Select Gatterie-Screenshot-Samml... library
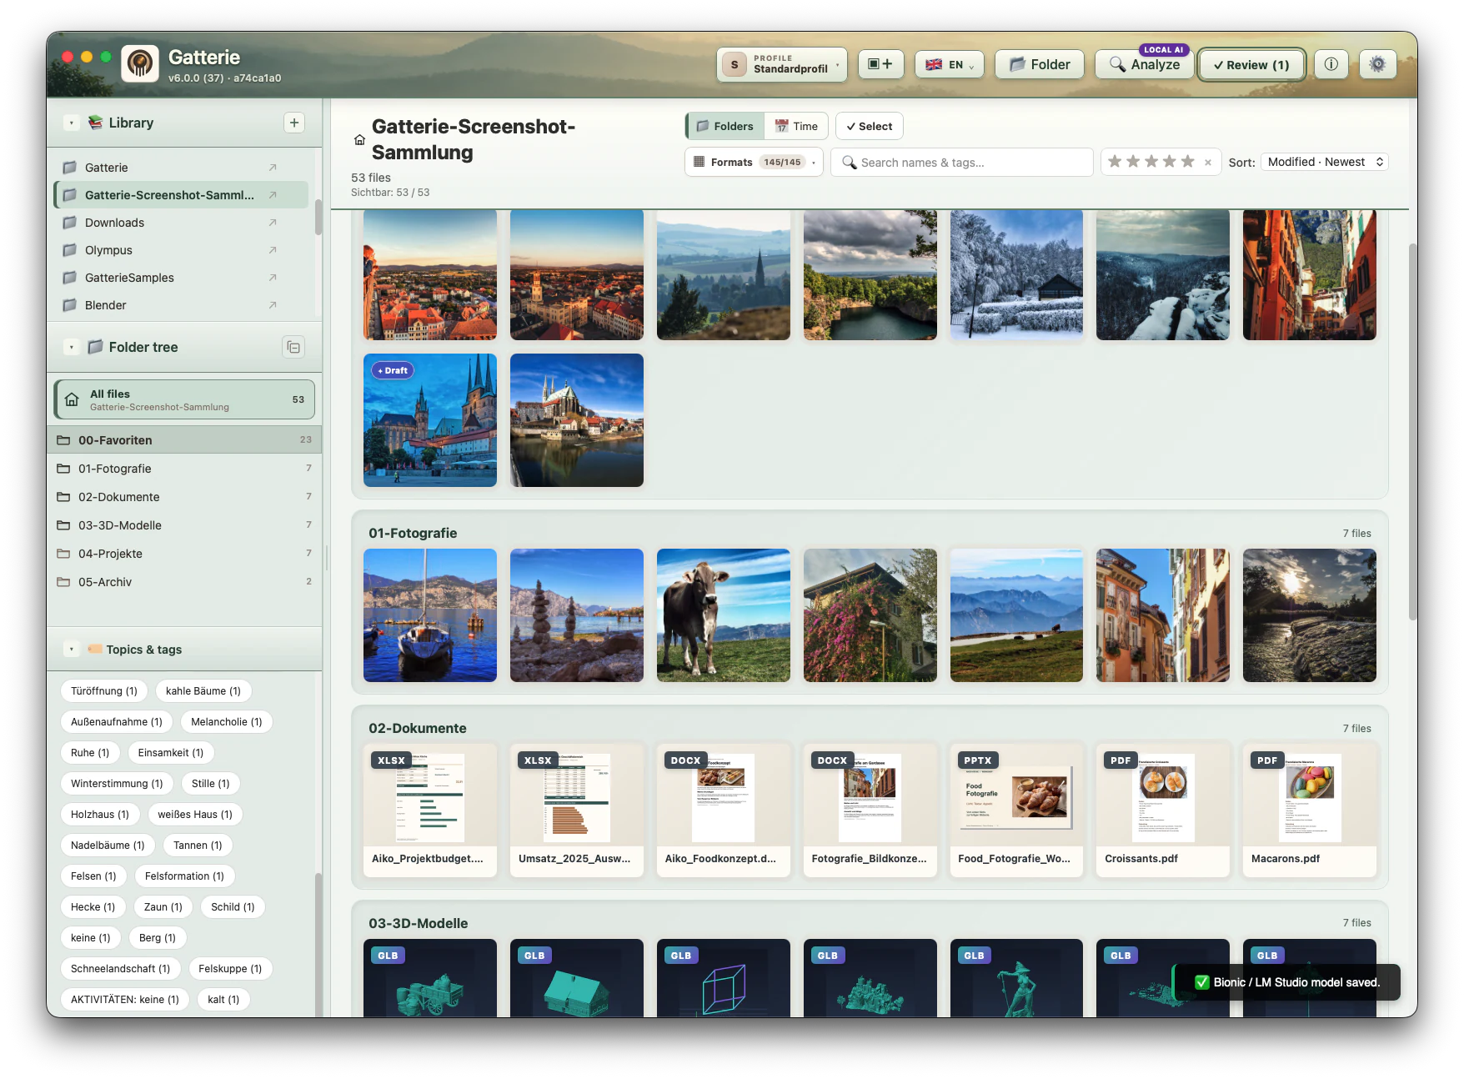The image size is (1464, 1079). tap(181, 195)
